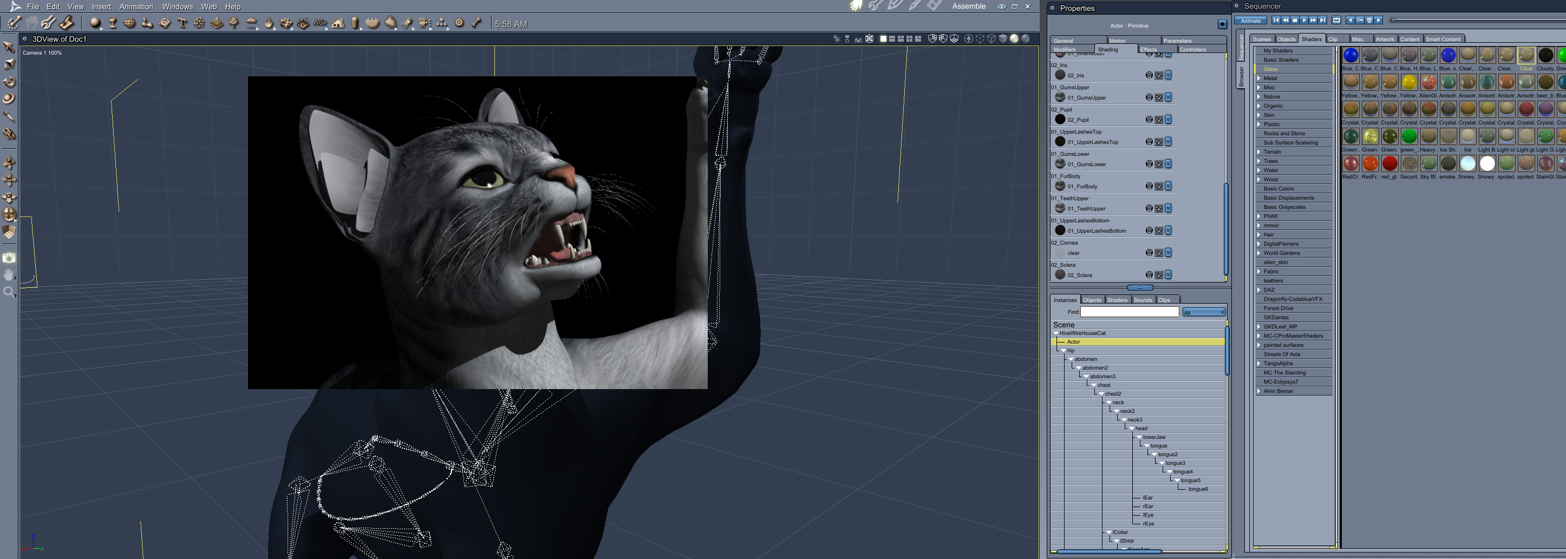This screenshot has height=559, width=1566.
Task: Insert a target helper object
Action: coord(460,23)
